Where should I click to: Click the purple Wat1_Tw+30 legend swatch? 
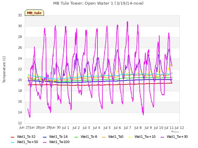tap(162, 137)
